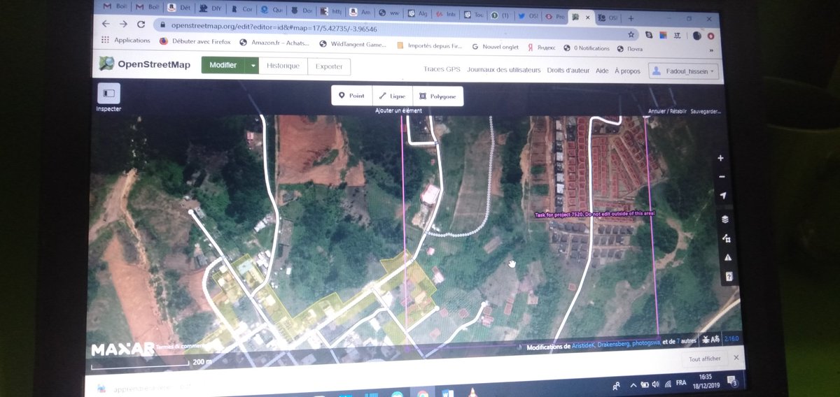840x397 pixels.
Task: Open the Aide menu
Action: tap(602, 71)
